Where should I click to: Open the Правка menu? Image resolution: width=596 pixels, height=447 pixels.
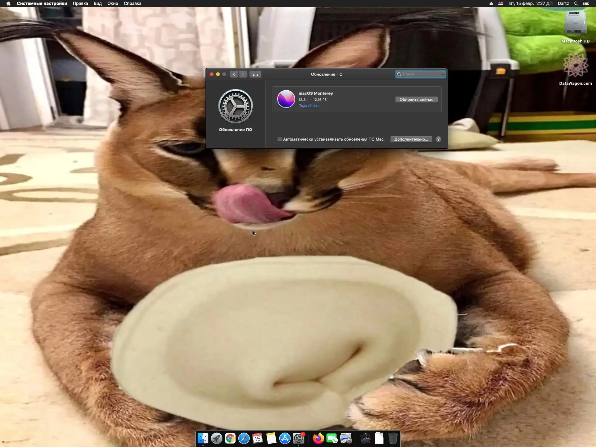pos(80,3)
